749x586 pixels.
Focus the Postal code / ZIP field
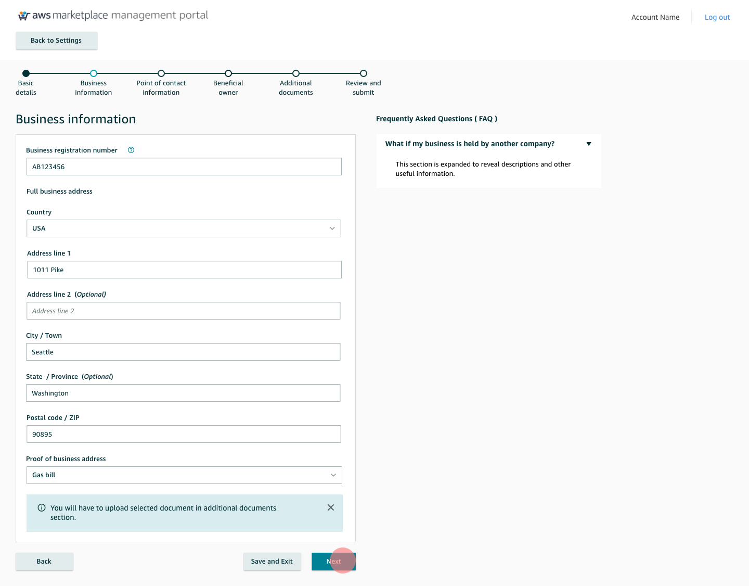pyautogui.click(x=184, y=434)
